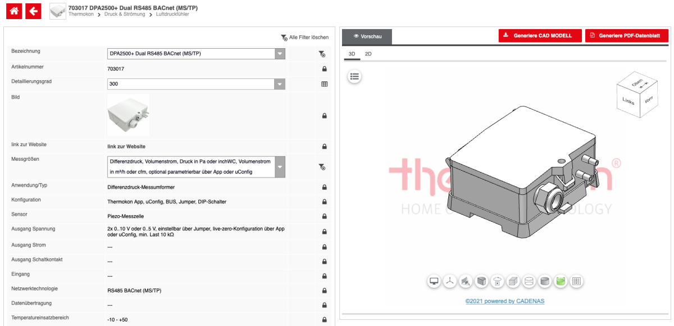The height and width of the screenshot is (326, 674).
Task: Click the RS485 BACnet (MS/TP) network value
Action: tap(134, 291)
